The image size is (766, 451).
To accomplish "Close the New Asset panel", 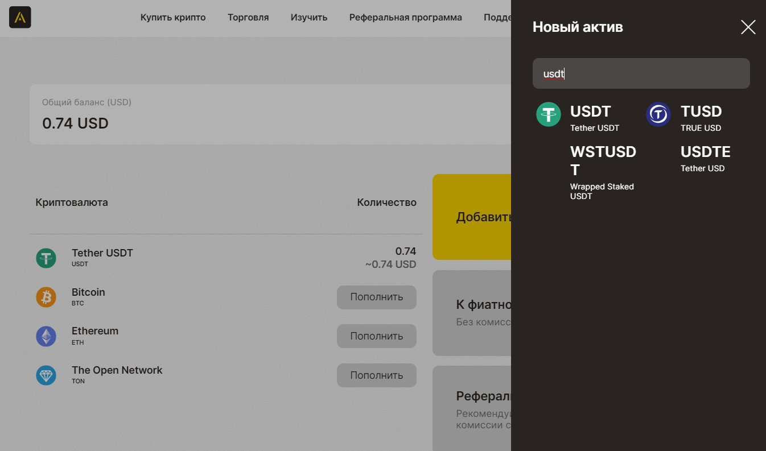I will point(748,27).
